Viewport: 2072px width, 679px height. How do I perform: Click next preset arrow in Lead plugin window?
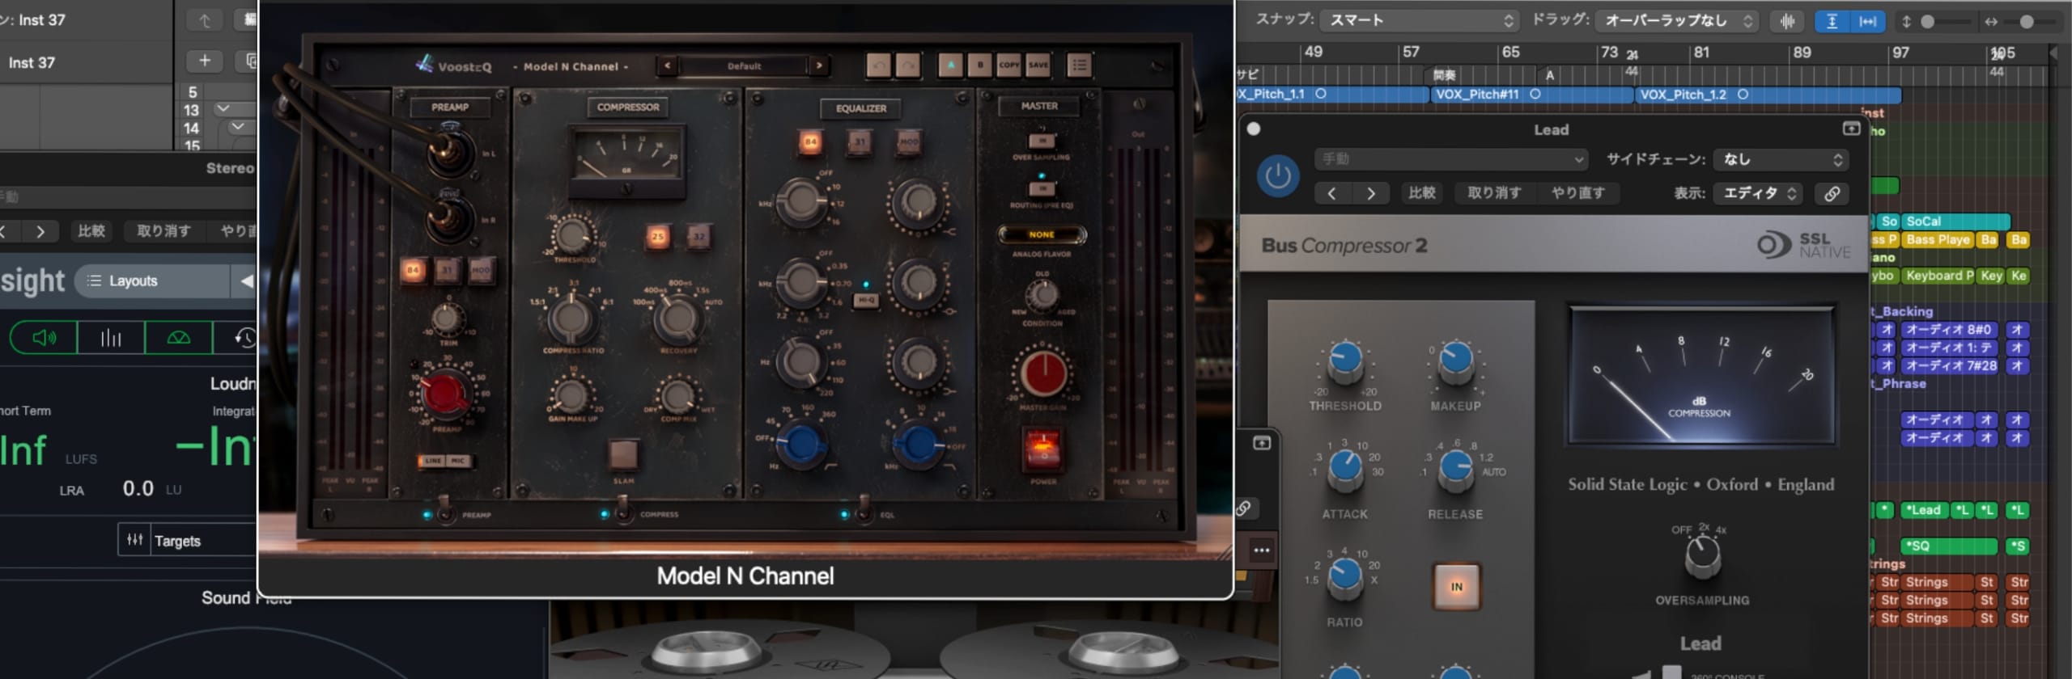[1371, 193]
